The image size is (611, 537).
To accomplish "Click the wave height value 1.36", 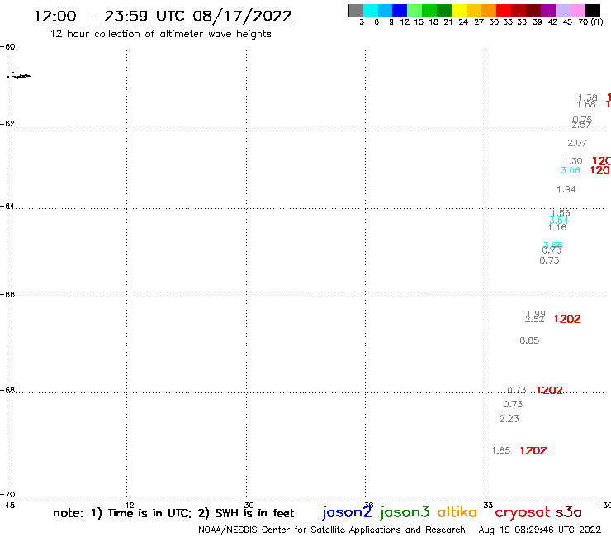I will [588, 97].
